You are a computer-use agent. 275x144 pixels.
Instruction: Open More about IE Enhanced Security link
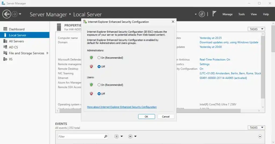(122, 107)
